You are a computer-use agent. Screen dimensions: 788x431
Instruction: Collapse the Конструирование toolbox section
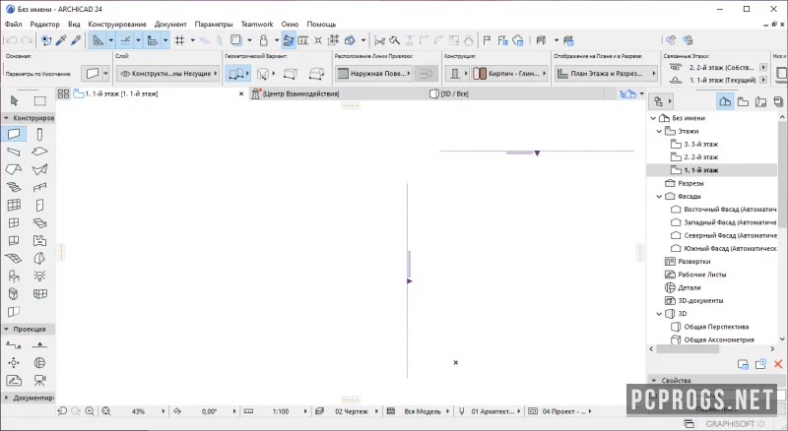click(7, 118)
